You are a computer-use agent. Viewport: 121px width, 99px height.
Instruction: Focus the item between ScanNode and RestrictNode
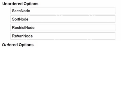[63, 19]
